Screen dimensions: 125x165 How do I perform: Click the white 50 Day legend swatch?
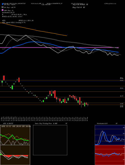tap(2, 7)
